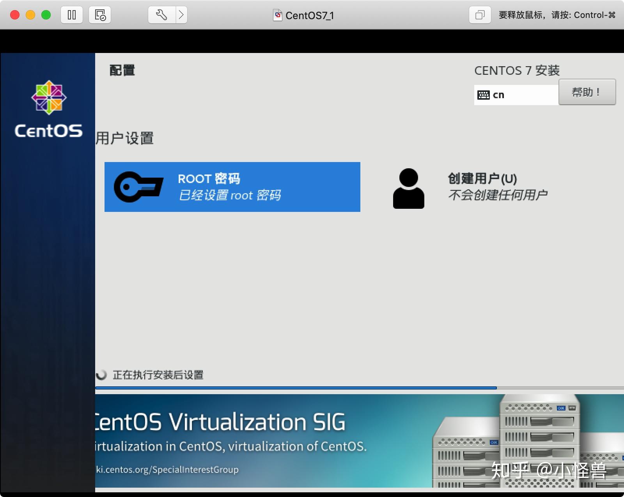Expand the toolbar chevron next to wrench

coord(181,15)
